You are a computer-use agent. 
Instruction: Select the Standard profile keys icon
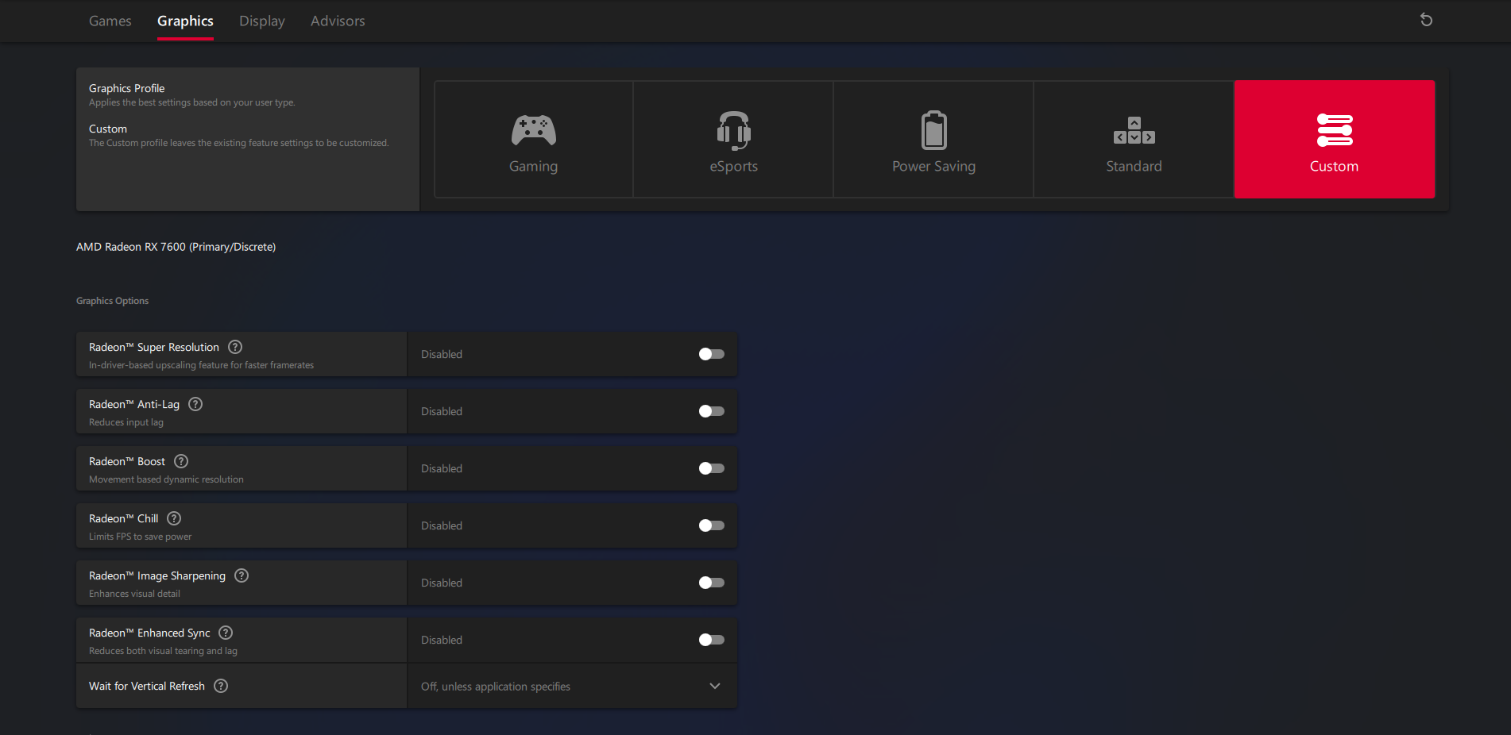pyautogui.click(x=1134, y=131)
